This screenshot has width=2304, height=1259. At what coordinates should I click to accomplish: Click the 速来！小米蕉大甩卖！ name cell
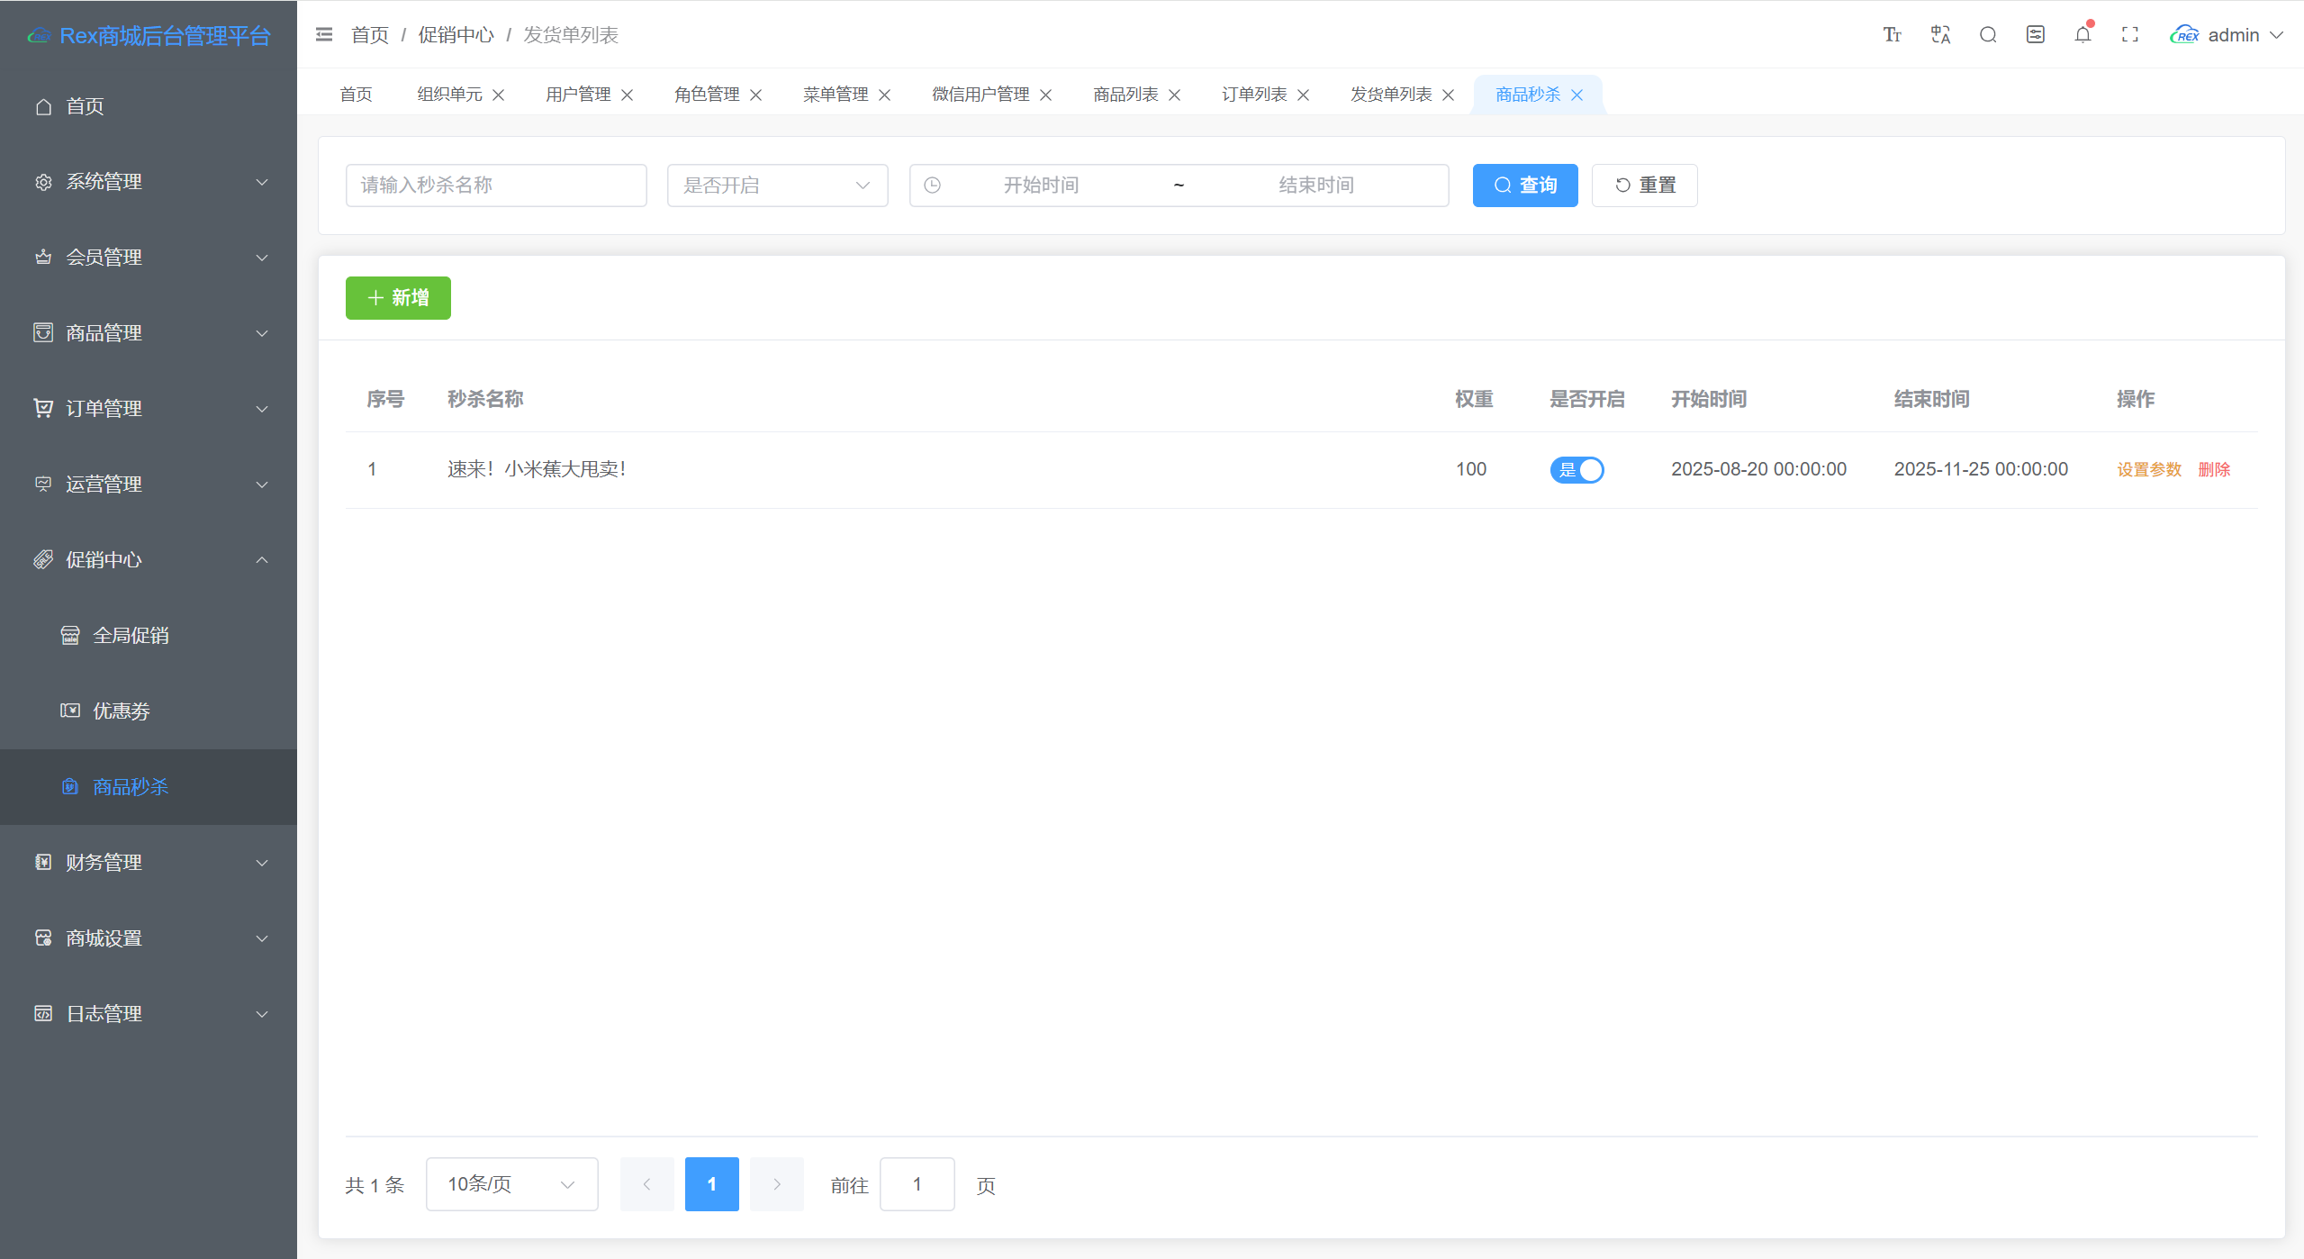[537, 469]
